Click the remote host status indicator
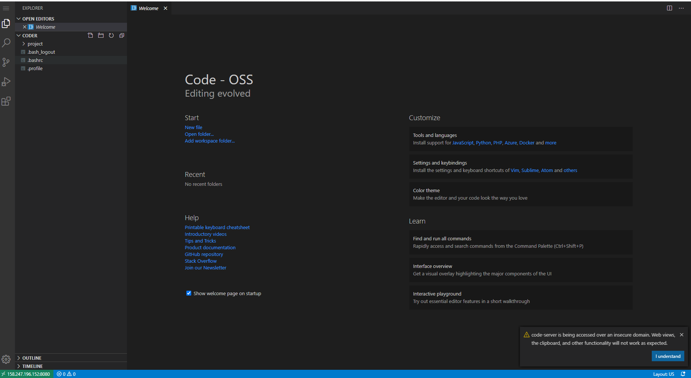This screenshot has width=691, height=378. point(26,374)
